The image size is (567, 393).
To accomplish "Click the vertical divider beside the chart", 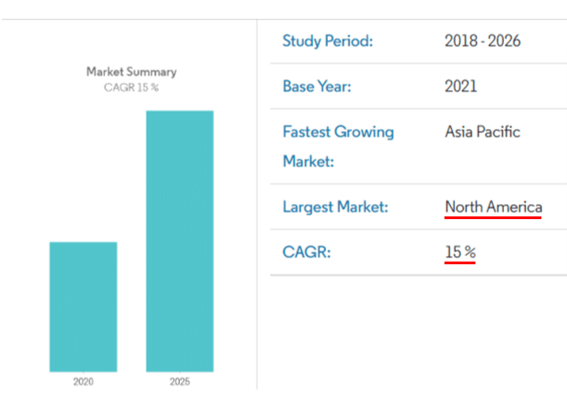I will pyautogui.click(x=257, y=202).
